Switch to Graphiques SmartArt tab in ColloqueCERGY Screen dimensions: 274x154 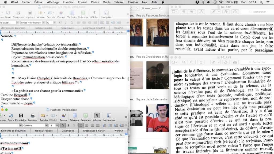pos(93,28)
